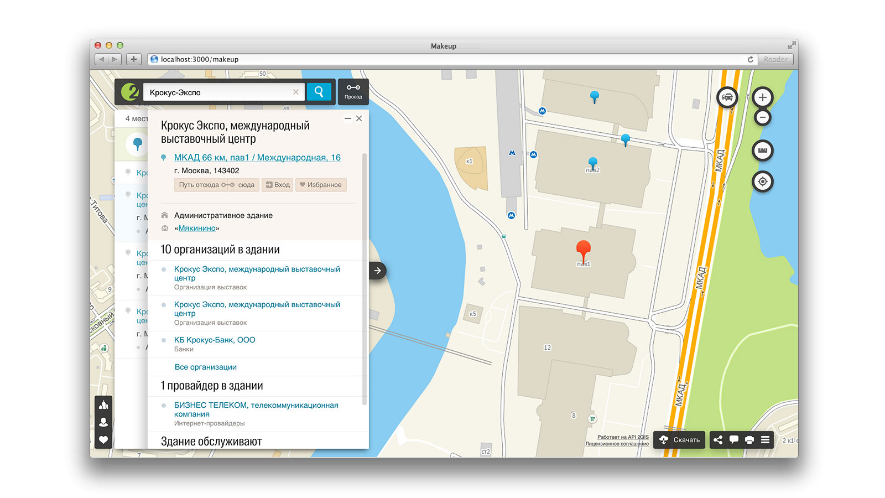Screen dimensions: 885x498
Task: Click the browser back button
Action: click(x=102, y=59)
